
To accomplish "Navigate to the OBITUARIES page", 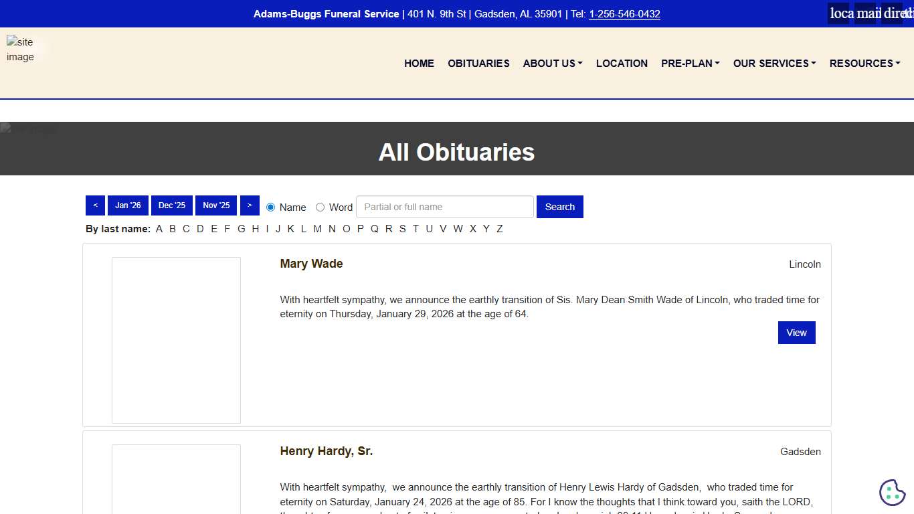I will (x=478, y=63).
